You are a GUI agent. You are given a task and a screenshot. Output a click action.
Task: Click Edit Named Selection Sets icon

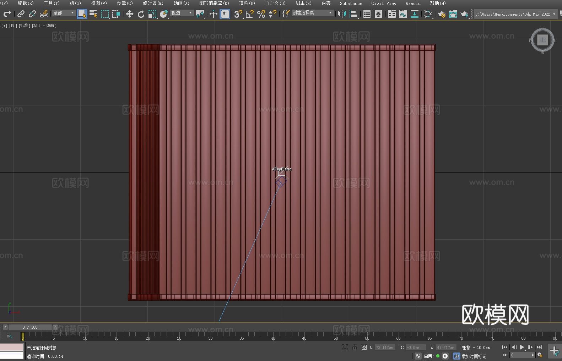click(x=286, y=14)
